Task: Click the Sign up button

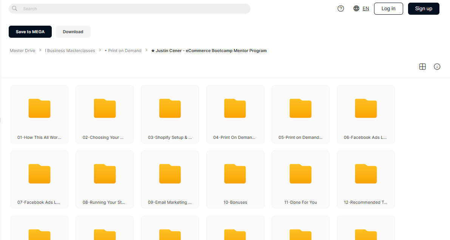Action: click(424, 9)
